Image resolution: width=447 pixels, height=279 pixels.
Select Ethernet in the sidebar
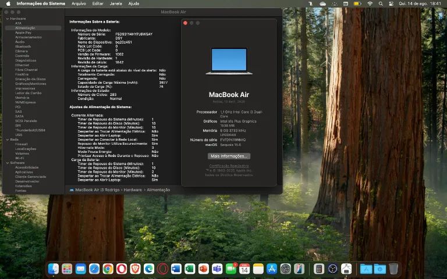click(x=22, y=65)
